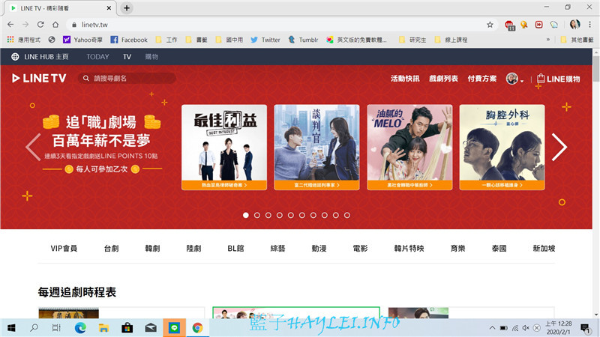Open the 國中用 bookmark folder
Viewport: 600px width, 337px height.
click(x=229, y=40)
